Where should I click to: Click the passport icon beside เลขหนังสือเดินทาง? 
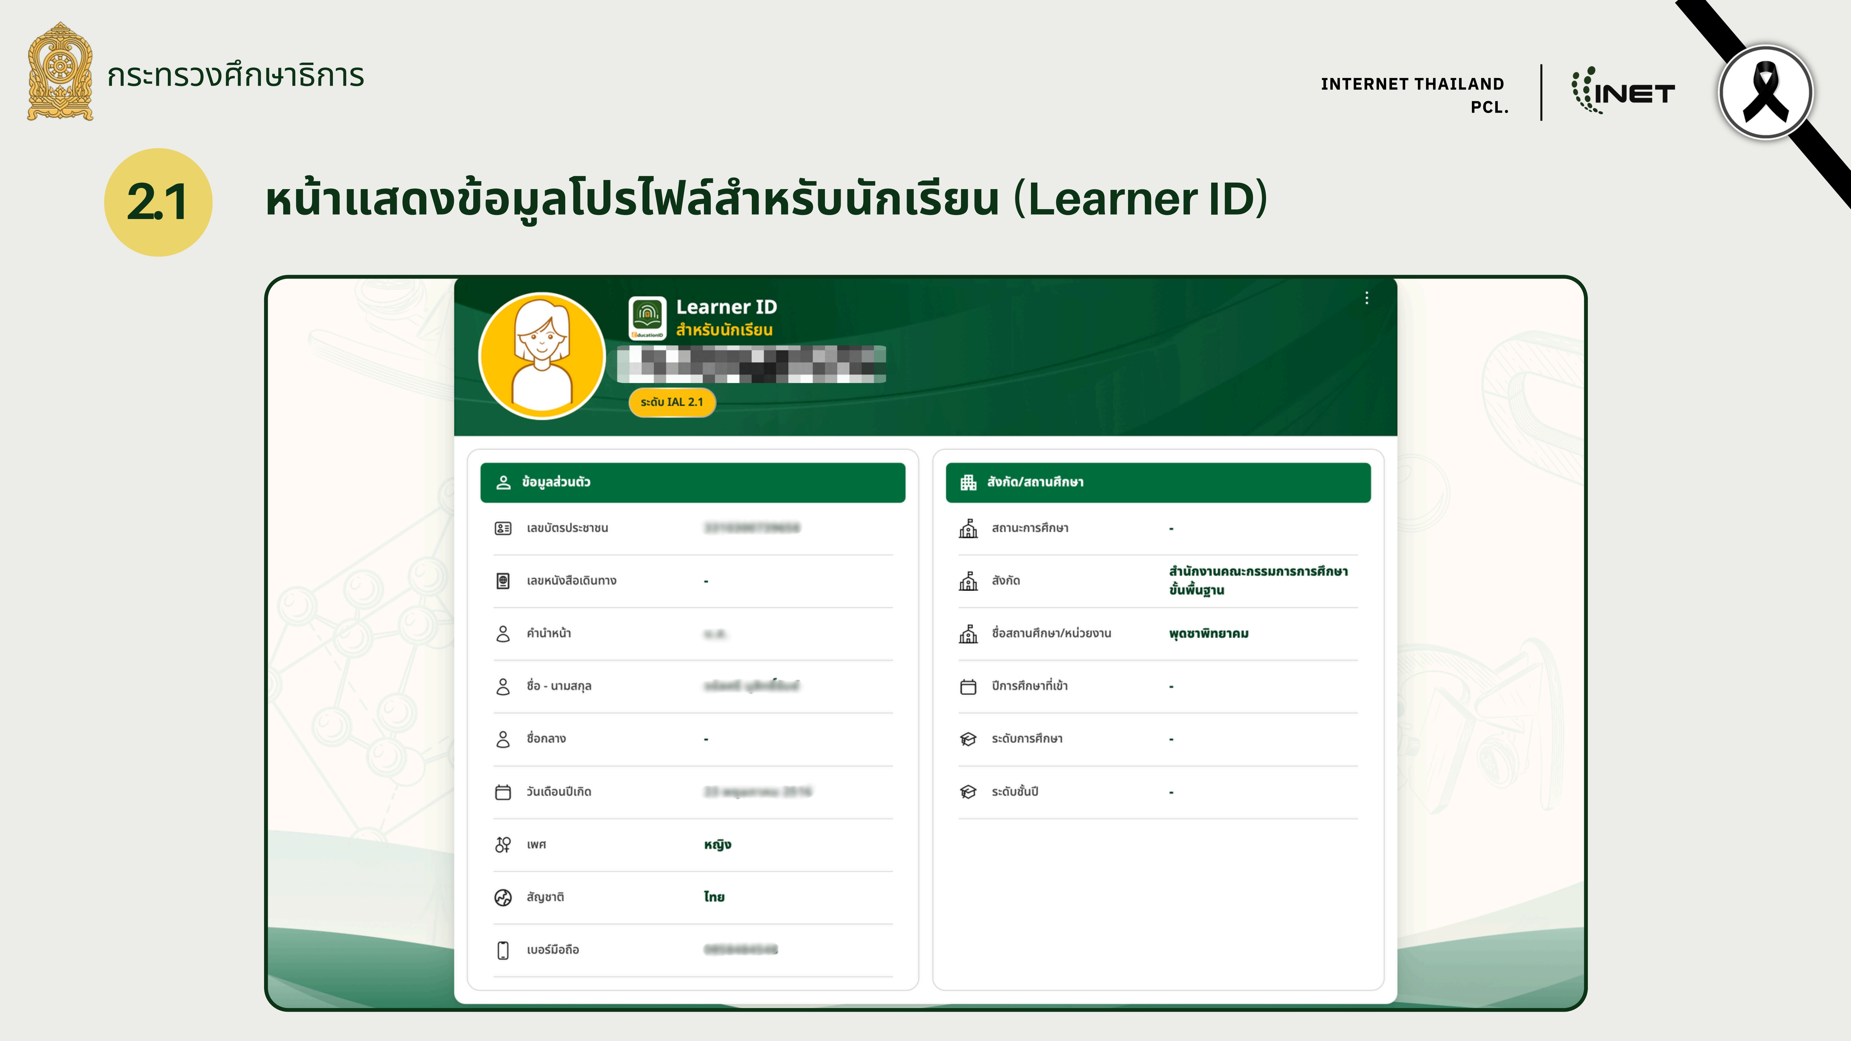(503, 580)
